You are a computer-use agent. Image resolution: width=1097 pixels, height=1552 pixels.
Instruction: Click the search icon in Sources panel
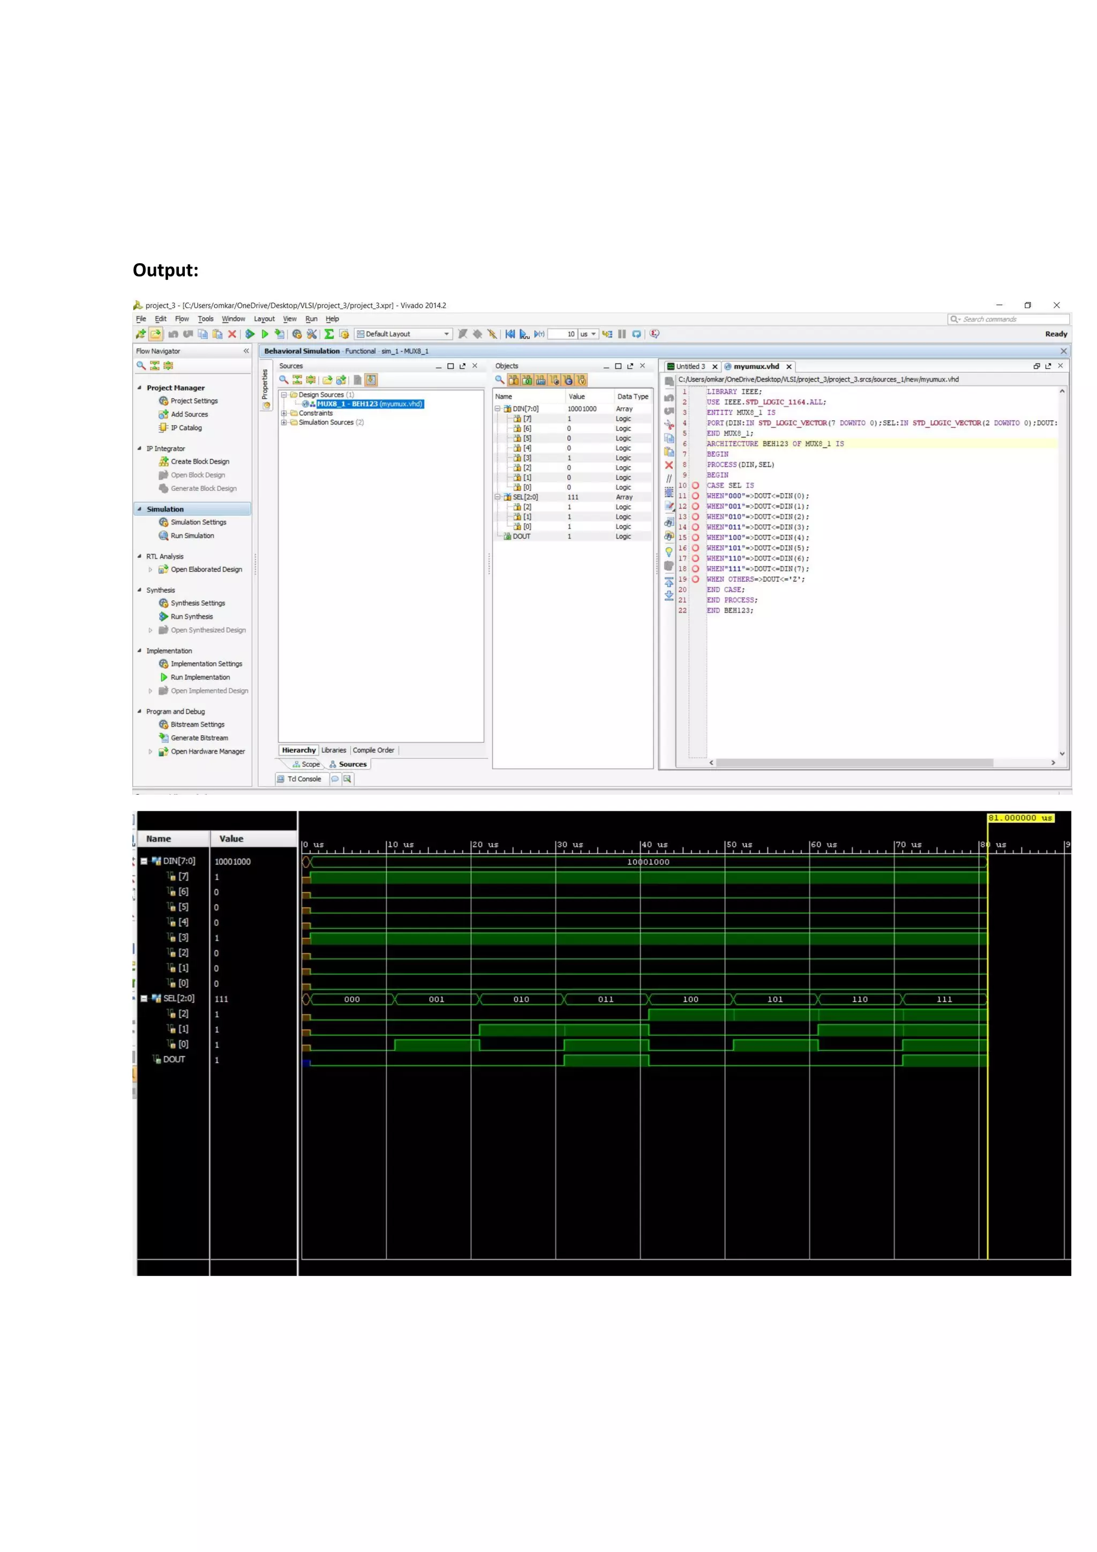tap(284, 380)
